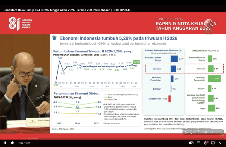Open the three-dot more actions menu

tap(220, 132)
